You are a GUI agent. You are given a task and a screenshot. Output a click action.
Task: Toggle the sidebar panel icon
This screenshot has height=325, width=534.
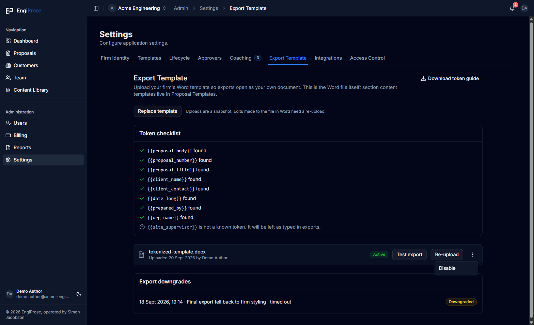(x=96, y=8)
